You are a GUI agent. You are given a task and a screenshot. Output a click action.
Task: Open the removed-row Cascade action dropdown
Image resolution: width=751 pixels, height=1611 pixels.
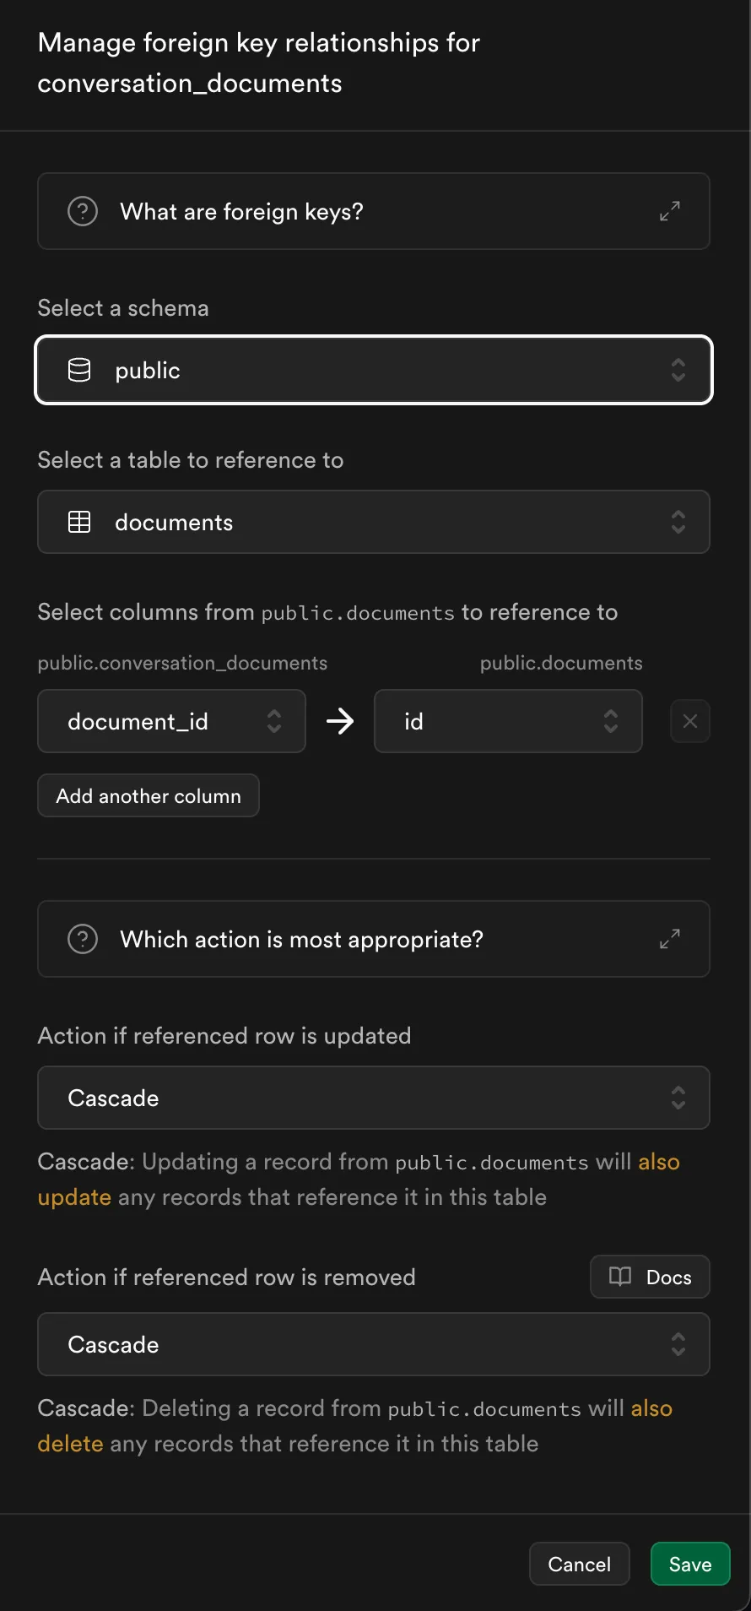[x=374, y=1344]
